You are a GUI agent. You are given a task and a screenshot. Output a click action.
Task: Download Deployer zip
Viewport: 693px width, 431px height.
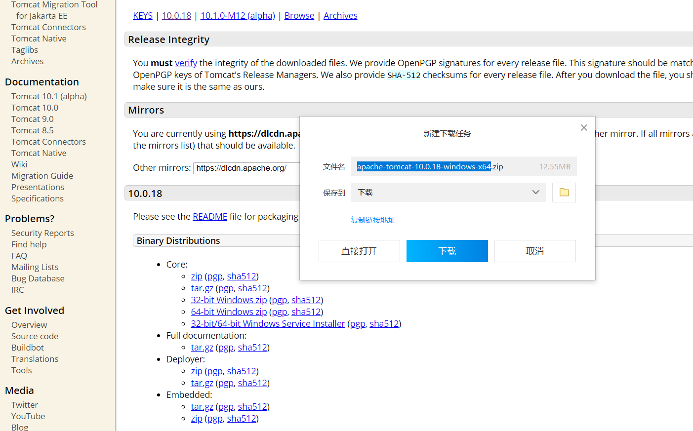tap(197, 371)
